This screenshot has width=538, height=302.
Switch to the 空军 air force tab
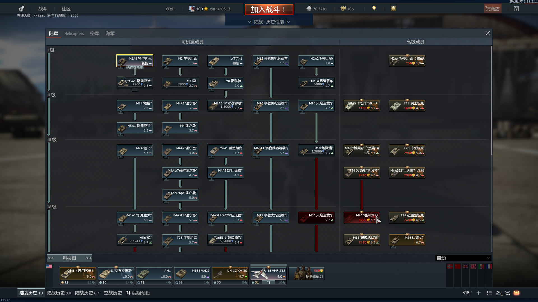coord(95,34)
